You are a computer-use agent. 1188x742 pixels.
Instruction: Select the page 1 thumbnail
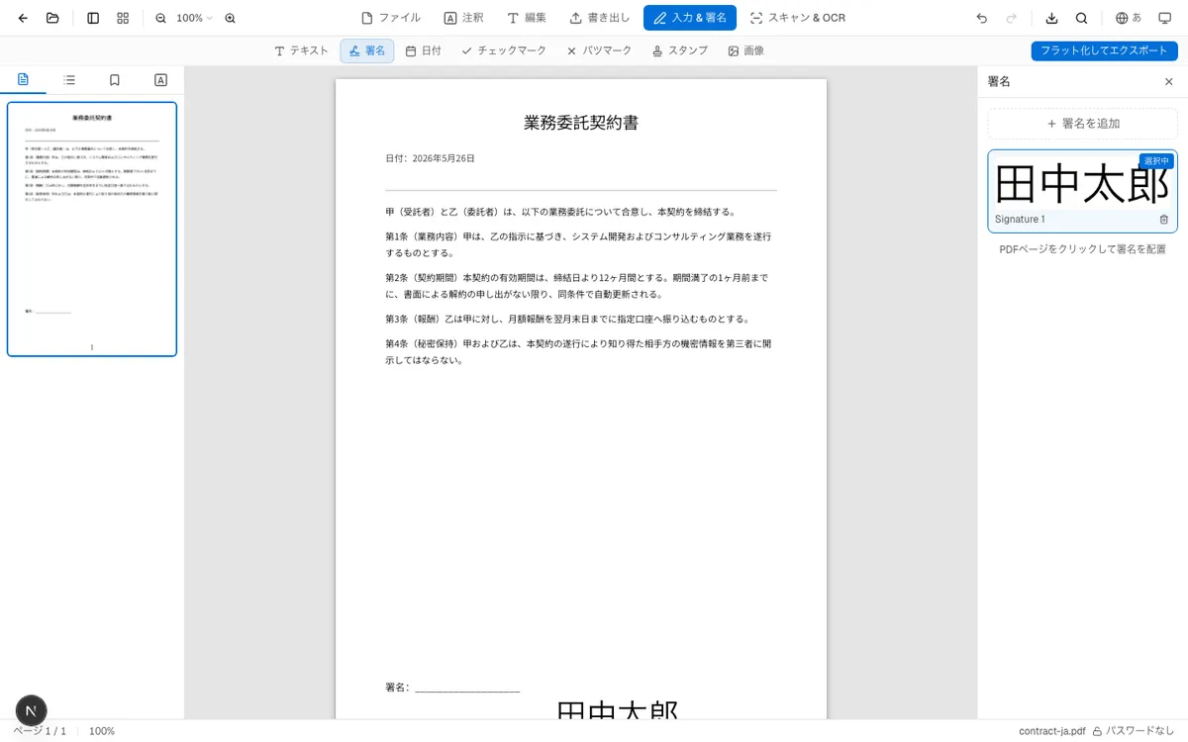tap(92, 229)
